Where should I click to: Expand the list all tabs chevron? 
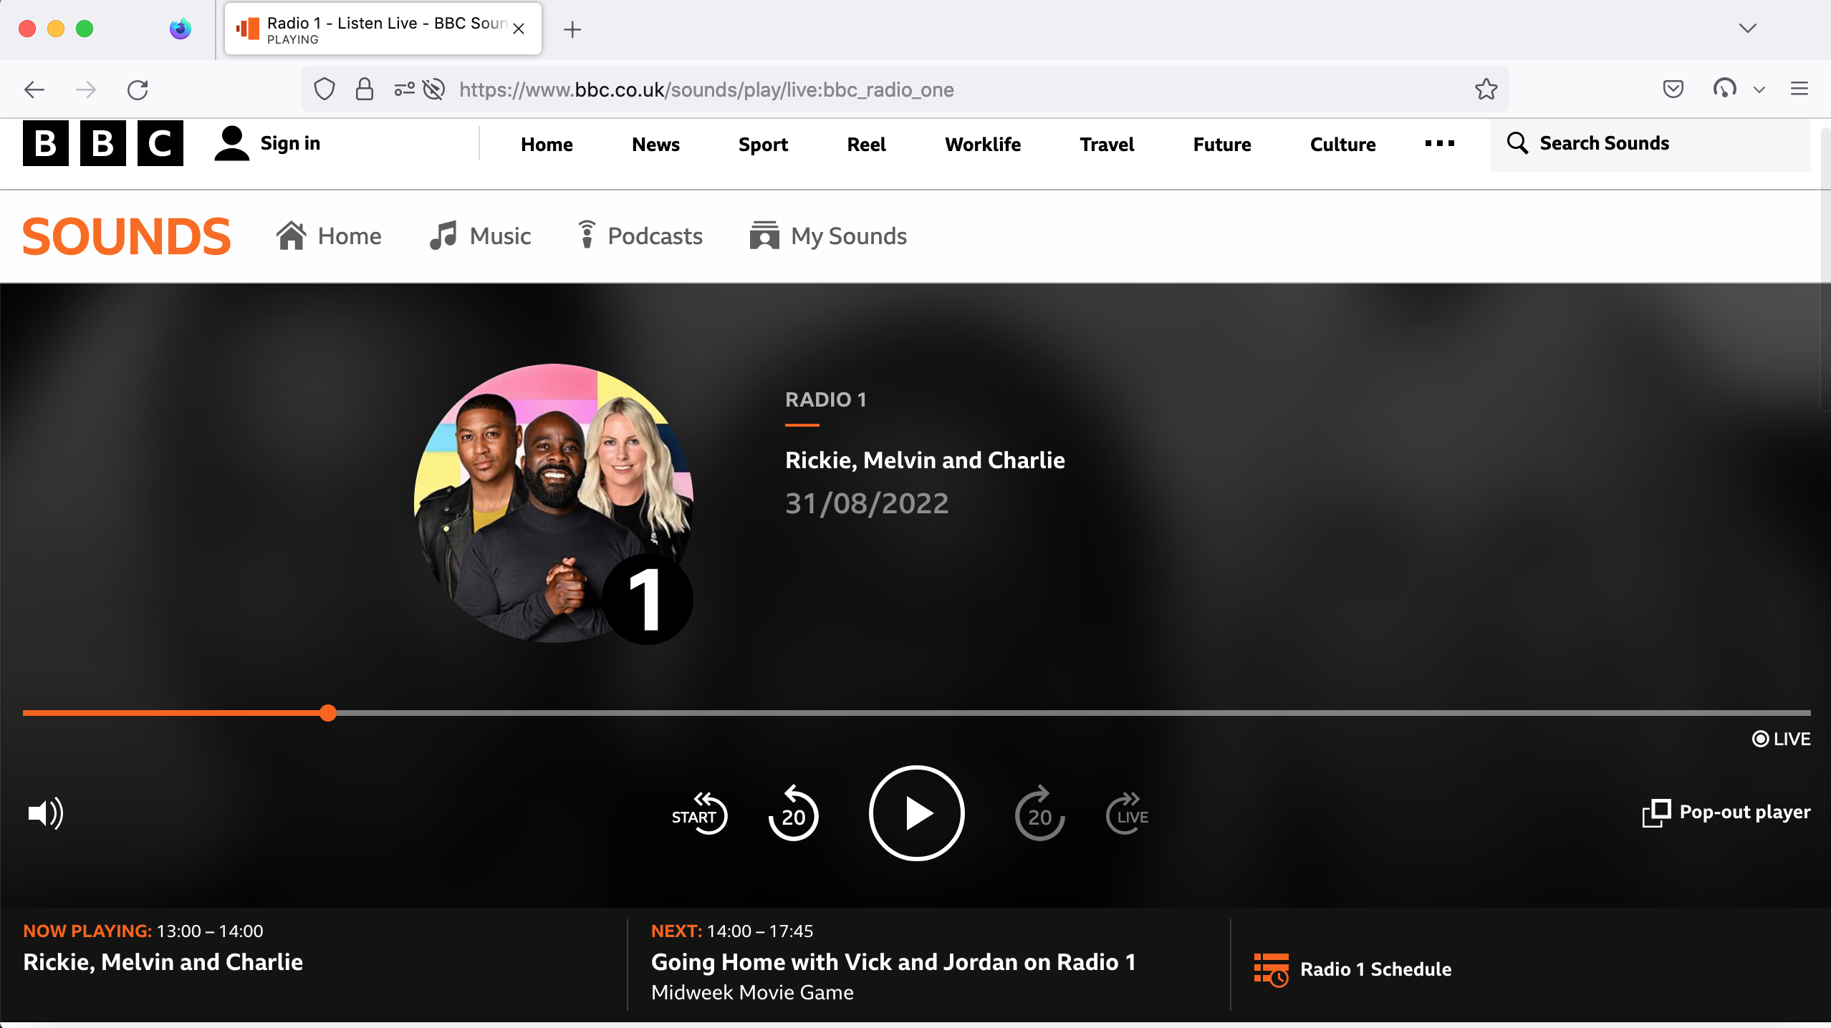pyautogui.click(x=1747, y=29)
